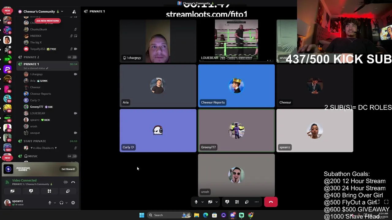Open Windows Start menu

click(142, 215)
